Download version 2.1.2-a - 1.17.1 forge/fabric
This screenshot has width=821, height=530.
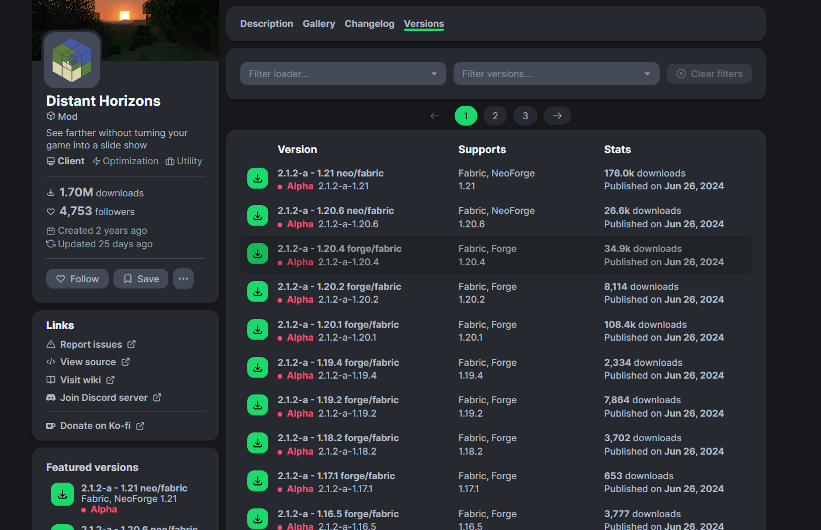click(x=258, y=481)
